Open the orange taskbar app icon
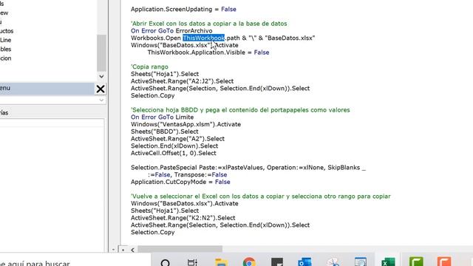 (444, 262)
